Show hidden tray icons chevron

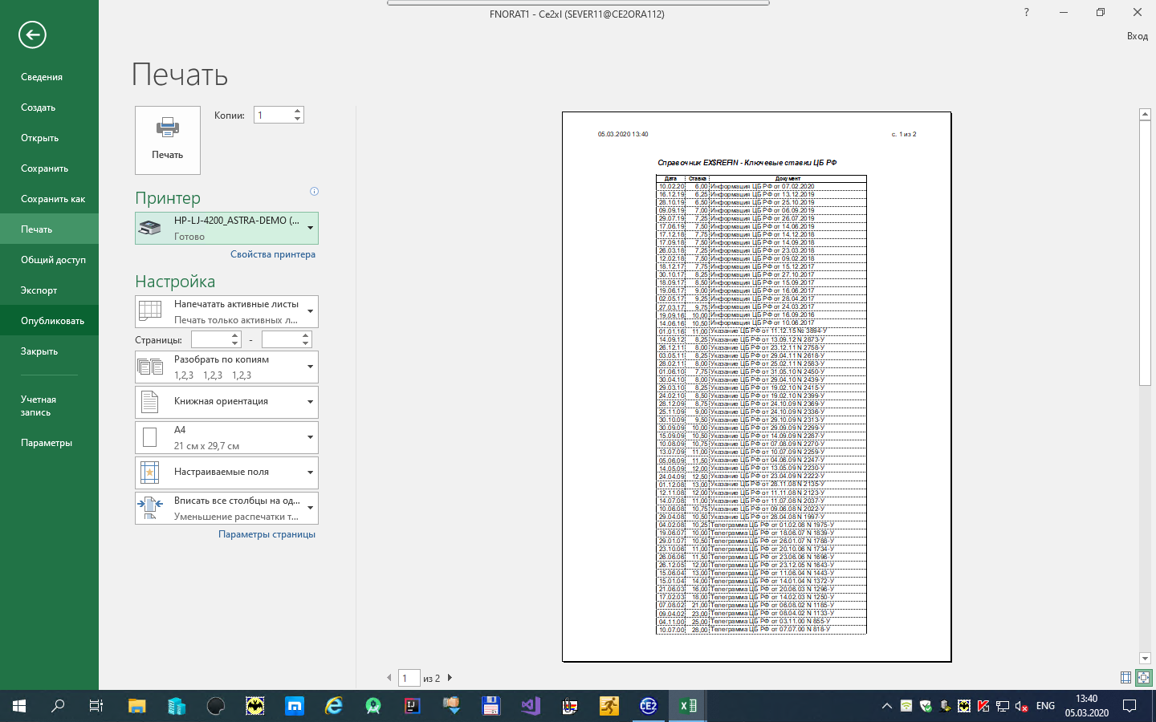tap(886, 706)
